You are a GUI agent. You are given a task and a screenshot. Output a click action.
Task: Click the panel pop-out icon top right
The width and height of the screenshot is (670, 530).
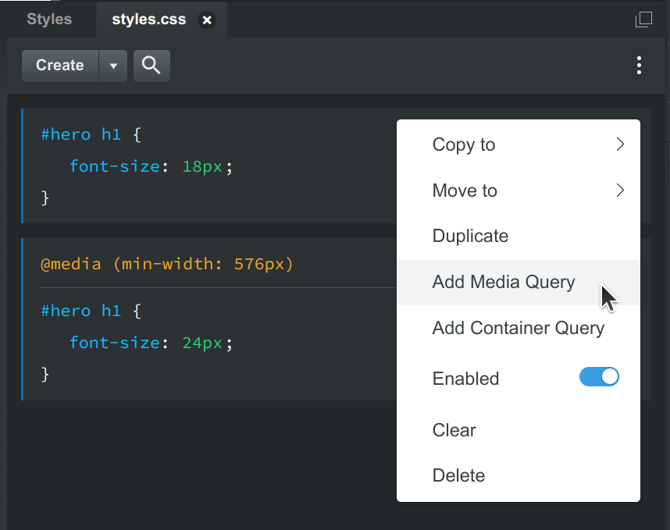[643, 20]
